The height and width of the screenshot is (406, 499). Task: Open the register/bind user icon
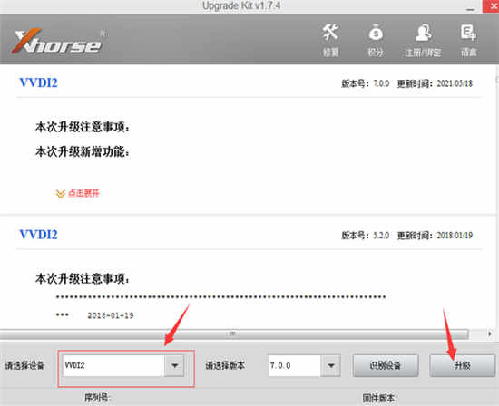pos(424,32)
